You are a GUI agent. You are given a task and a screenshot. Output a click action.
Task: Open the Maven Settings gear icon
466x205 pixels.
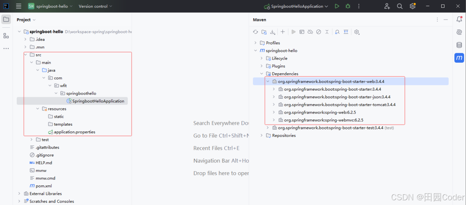pos(357,32)
